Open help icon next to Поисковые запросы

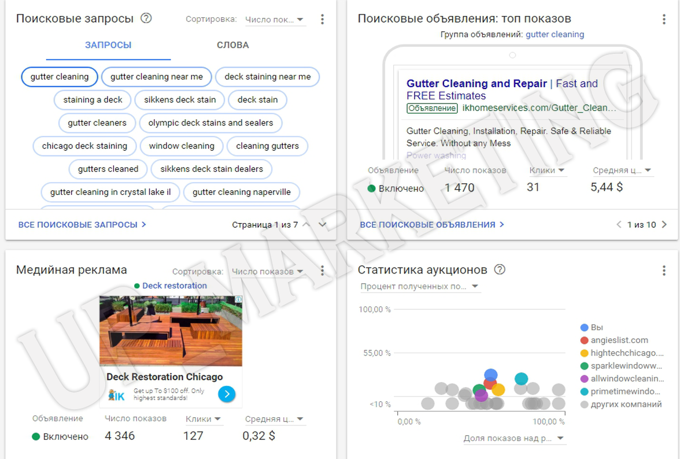point(146,18)
